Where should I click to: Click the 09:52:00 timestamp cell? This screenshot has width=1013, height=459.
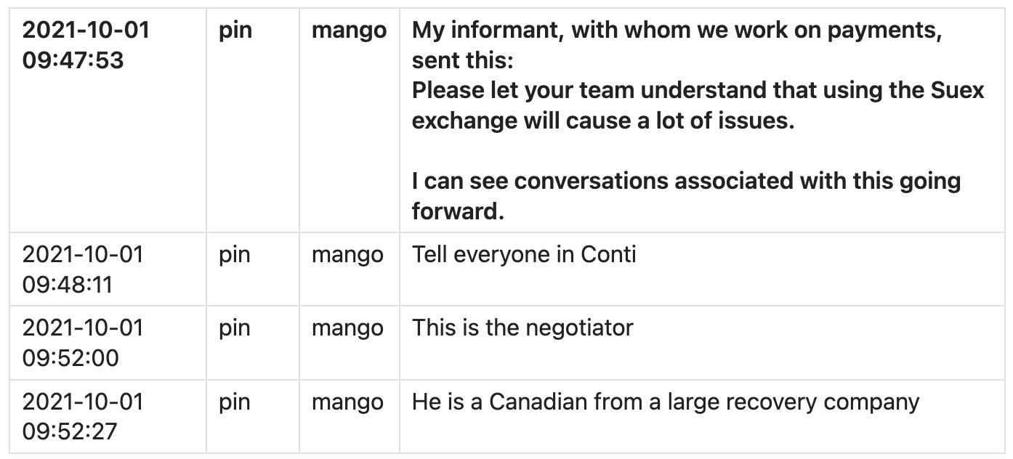83,343
